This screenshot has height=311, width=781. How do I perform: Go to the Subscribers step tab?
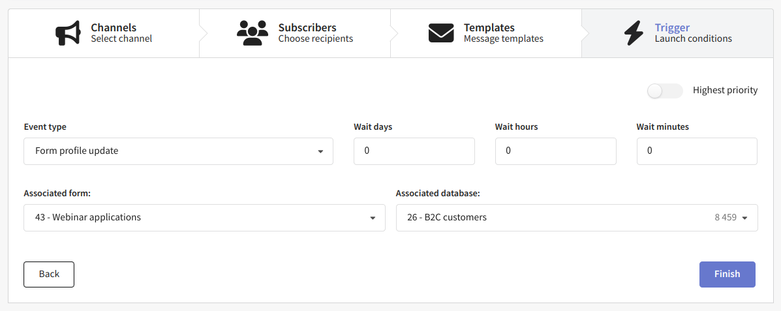295,33
